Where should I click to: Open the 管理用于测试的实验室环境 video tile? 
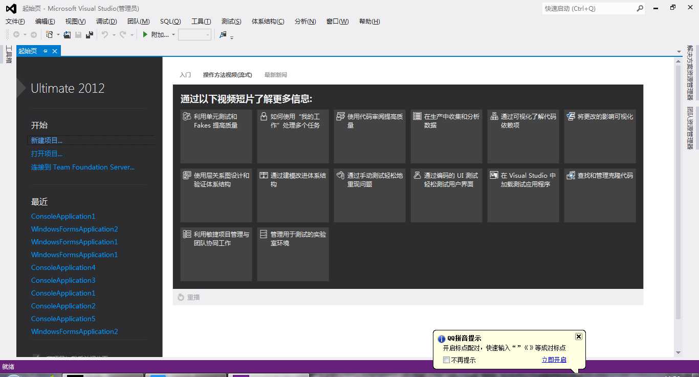[x=293, y=254]
